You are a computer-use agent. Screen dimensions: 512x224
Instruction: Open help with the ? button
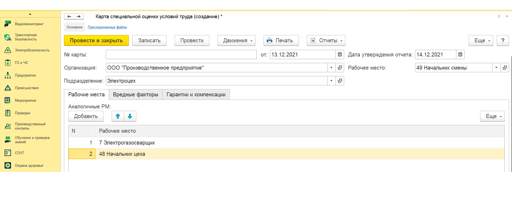503,40
